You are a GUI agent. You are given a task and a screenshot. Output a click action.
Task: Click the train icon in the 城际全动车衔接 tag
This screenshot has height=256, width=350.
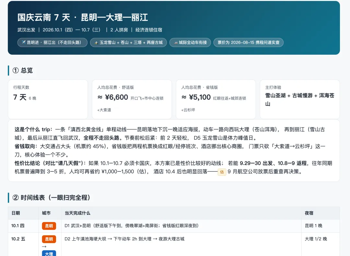point(176,43)
